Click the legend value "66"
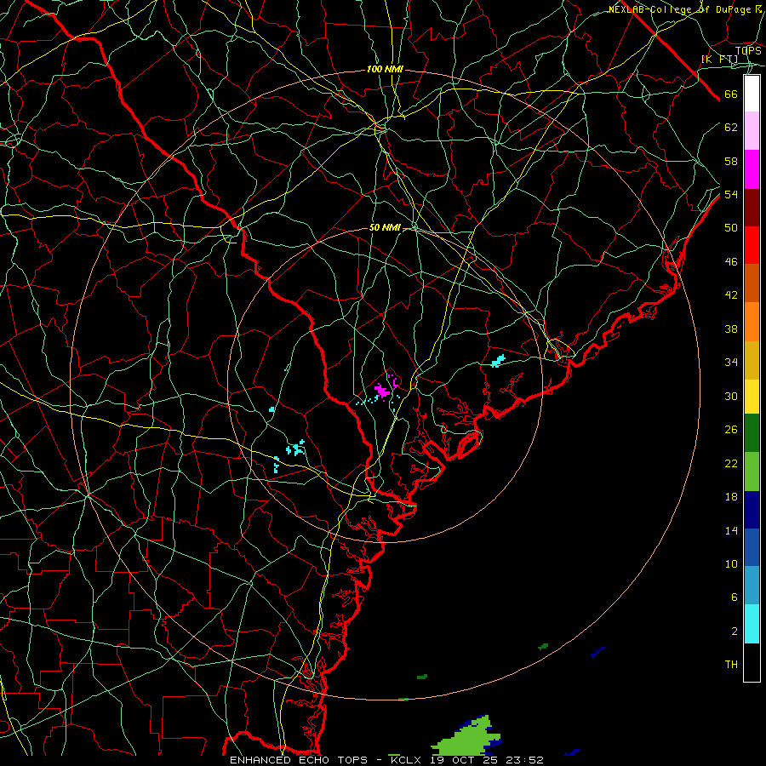This screenshot has width=766, height=766. click(x=731, y=94)
